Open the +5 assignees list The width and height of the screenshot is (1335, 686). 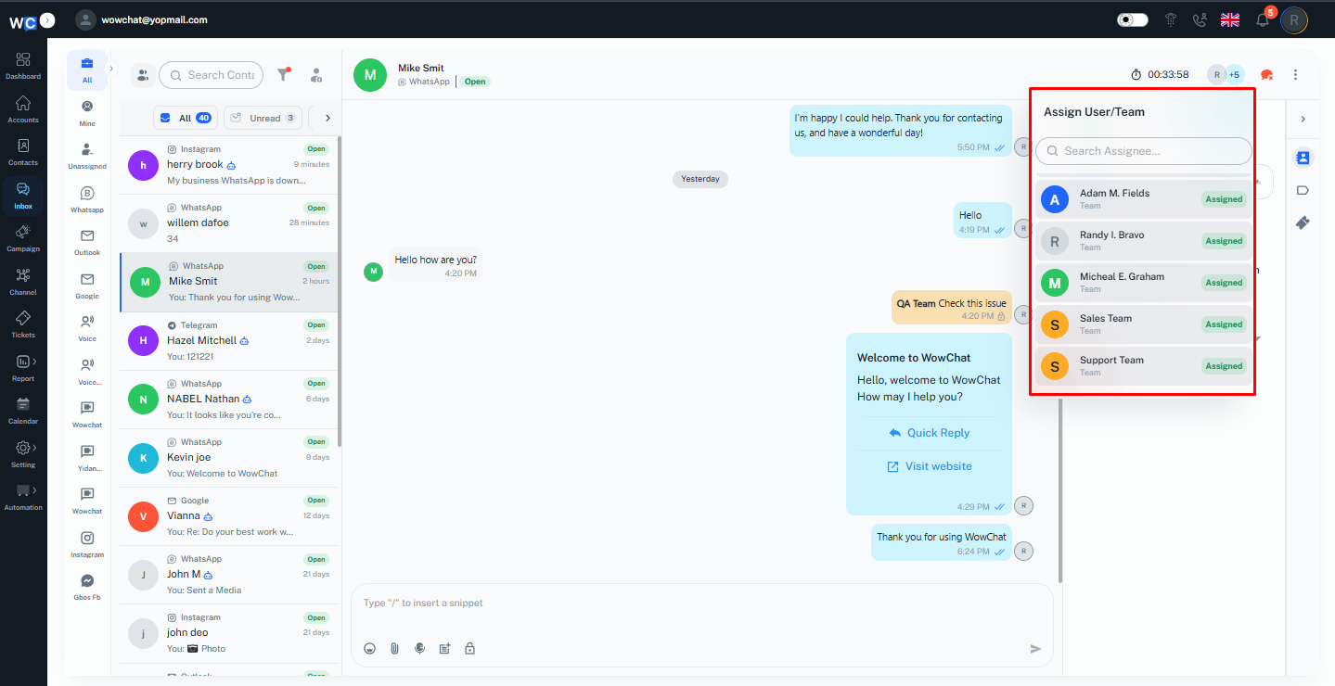pyautogui.click(x=1234, y=75)
